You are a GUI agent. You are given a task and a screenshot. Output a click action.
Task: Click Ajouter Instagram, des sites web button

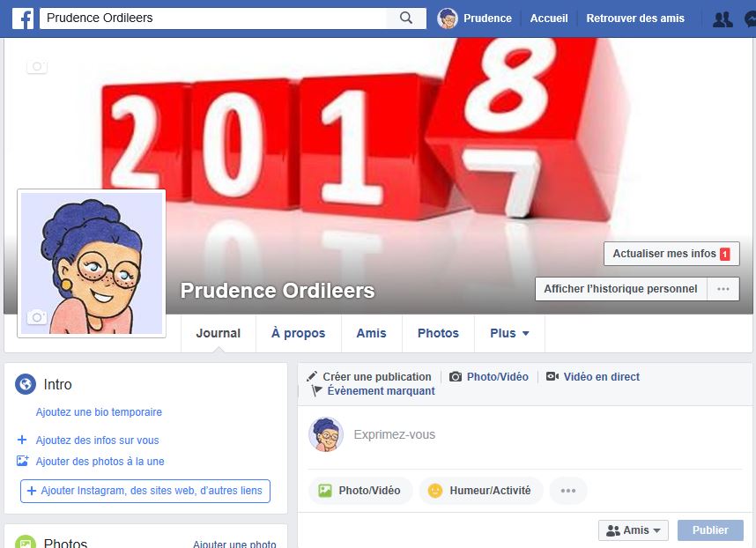(x=145, y=491)
